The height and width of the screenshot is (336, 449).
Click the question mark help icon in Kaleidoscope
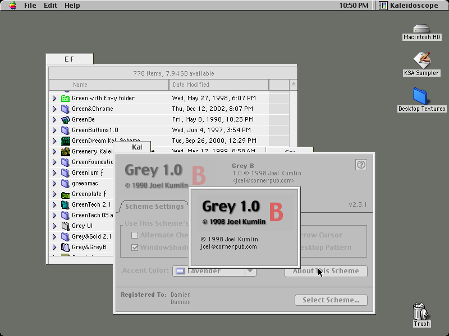[x=361, y=165]
